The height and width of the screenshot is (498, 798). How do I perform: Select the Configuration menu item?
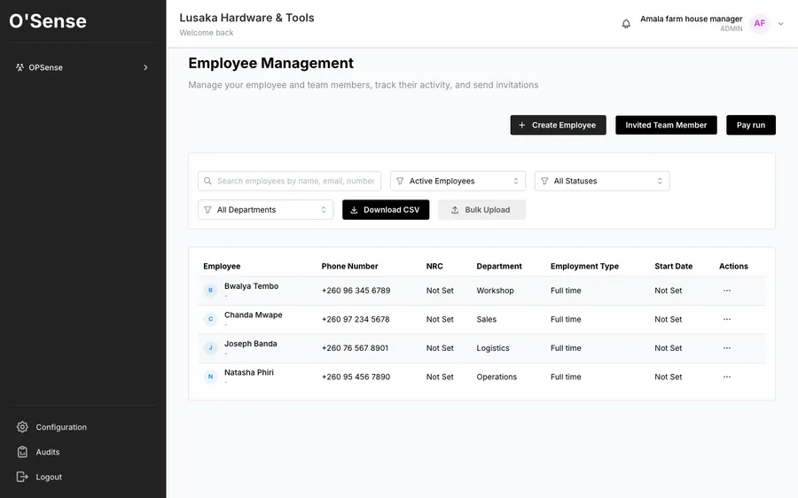click(x=51, y=427)
